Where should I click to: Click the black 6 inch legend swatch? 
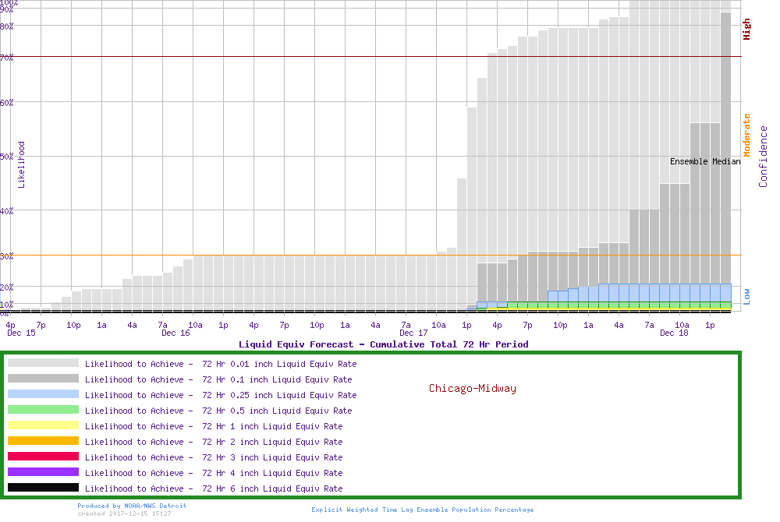tap(43, 488)
